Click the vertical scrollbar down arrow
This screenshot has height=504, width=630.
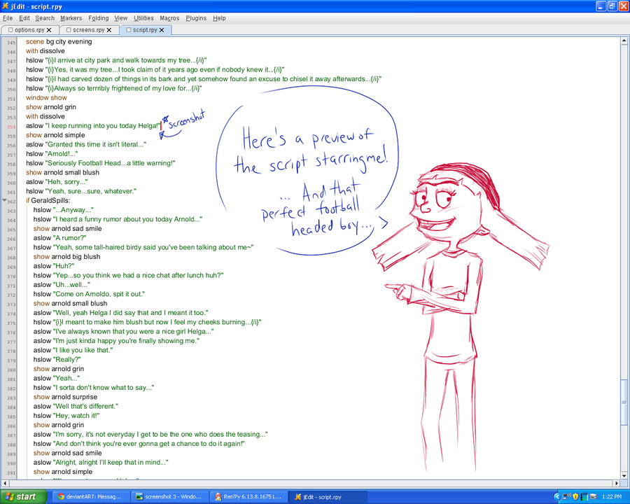click(x=624, y=475)
